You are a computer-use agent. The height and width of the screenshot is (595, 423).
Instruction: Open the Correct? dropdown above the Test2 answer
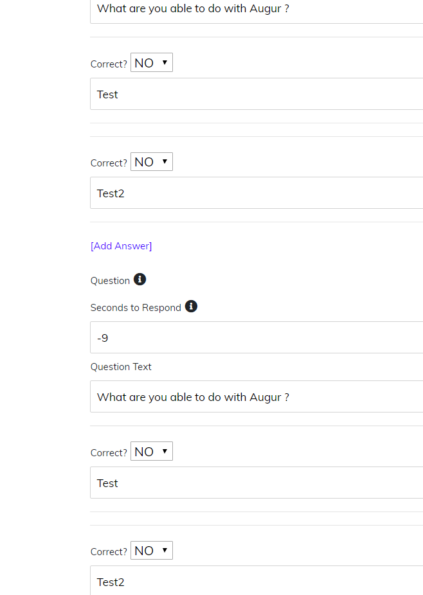(151, 161)
